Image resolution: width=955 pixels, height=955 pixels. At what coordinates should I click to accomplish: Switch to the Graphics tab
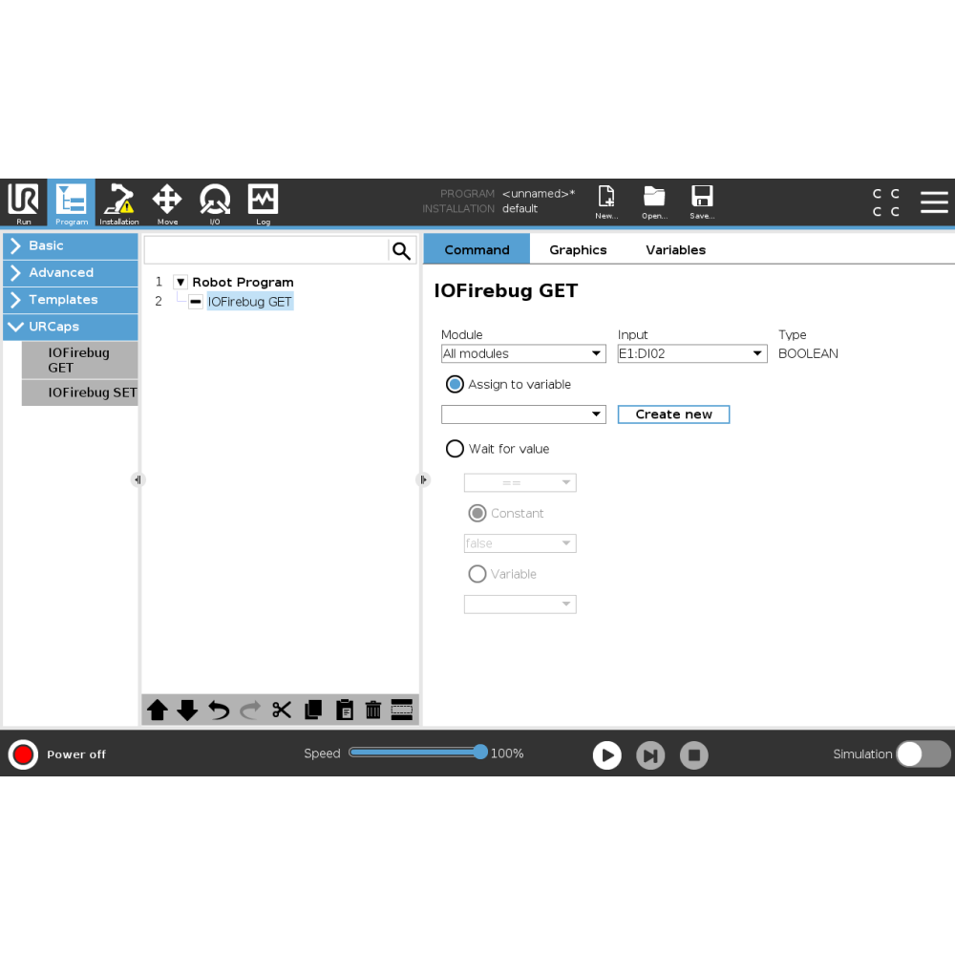point(578,250)
